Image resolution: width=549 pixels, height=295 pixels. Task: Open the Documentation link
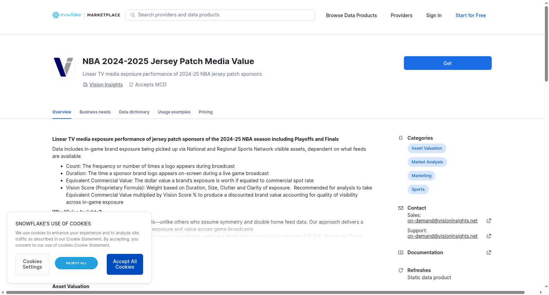425,253
